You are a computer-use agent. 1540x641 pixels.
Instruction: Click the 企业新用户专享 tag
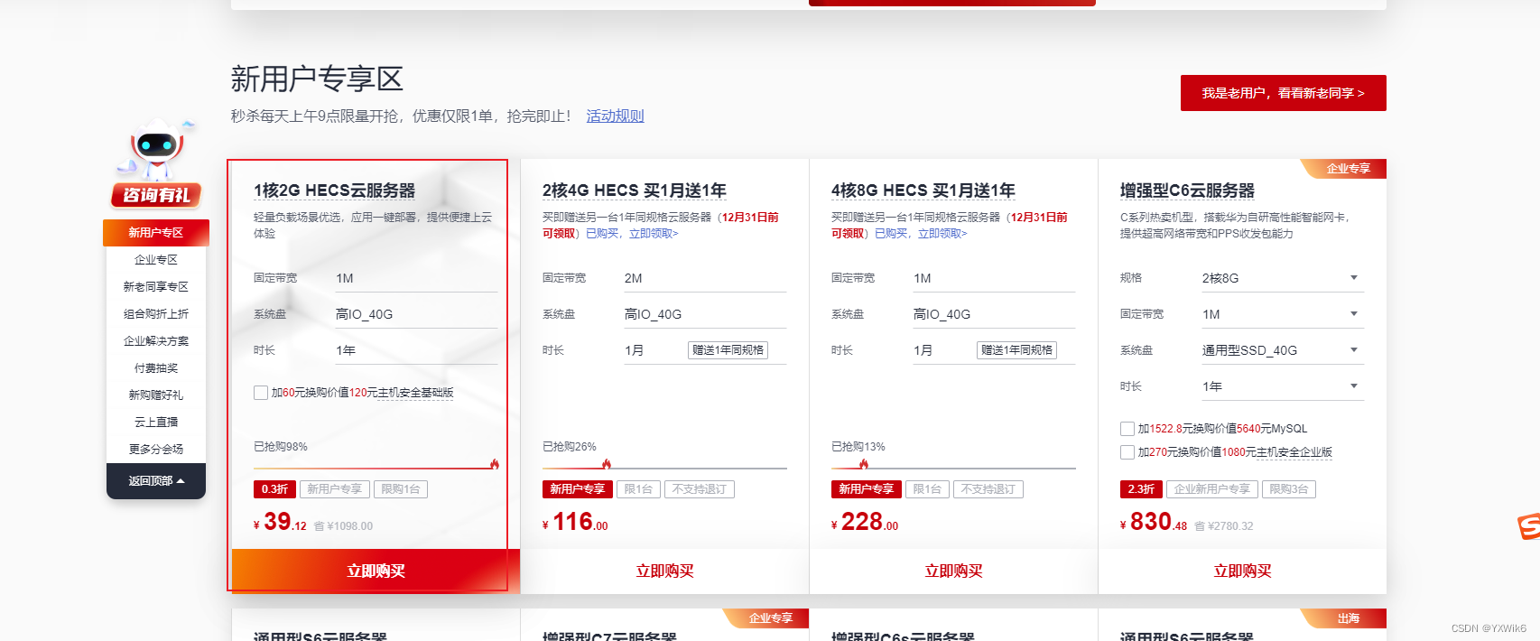point(1211,489)
